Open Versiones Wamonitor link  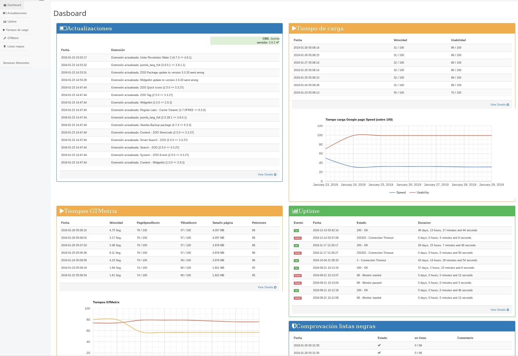(16, 63)
